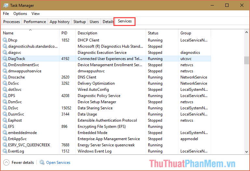Click the scrollbar down arrow
This screenshot has height=171, width=250.
click(x=246, y=152)
